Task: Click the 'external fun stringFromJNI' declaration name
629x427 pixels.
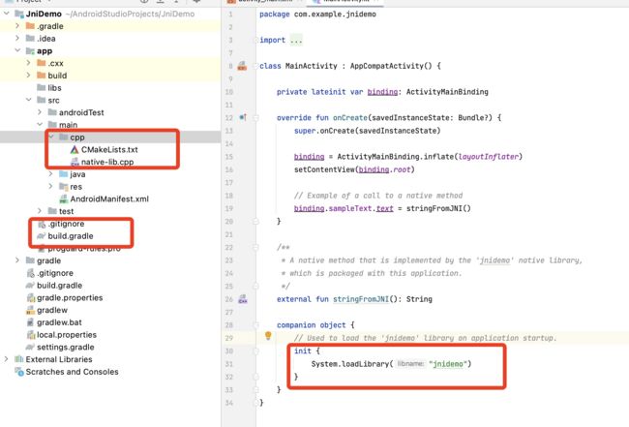Action: pyautogui.click(x=361, y=299)
